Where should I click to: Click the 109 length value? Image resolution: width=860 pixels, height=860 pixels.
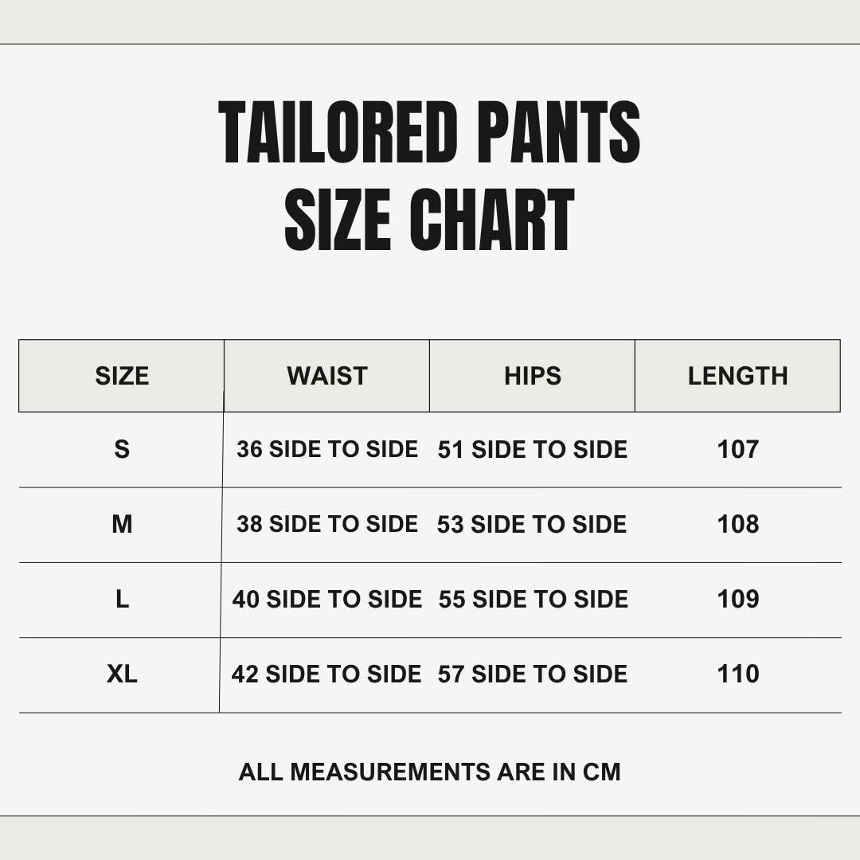(738, 599)
